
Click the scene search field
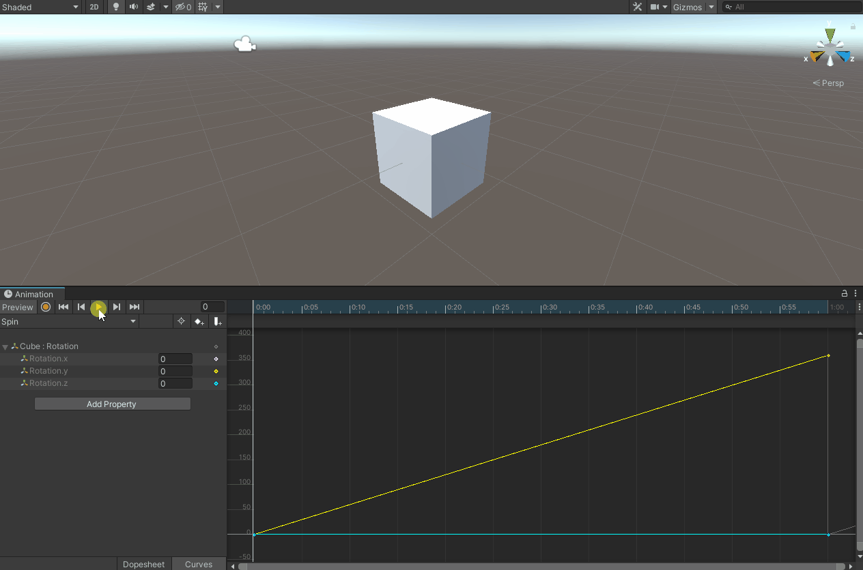tap(791, 7)
